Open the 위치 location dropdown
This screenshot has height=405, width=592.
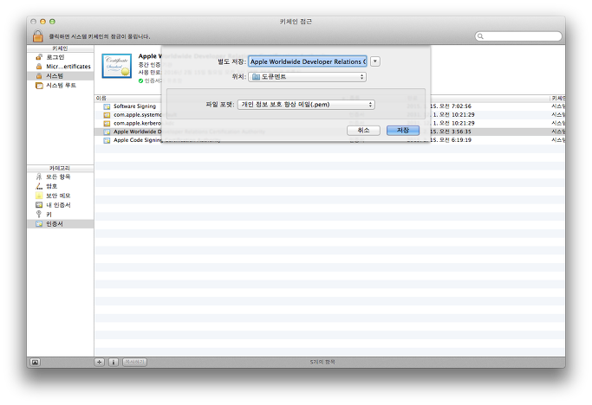click(x=308, y=76)
